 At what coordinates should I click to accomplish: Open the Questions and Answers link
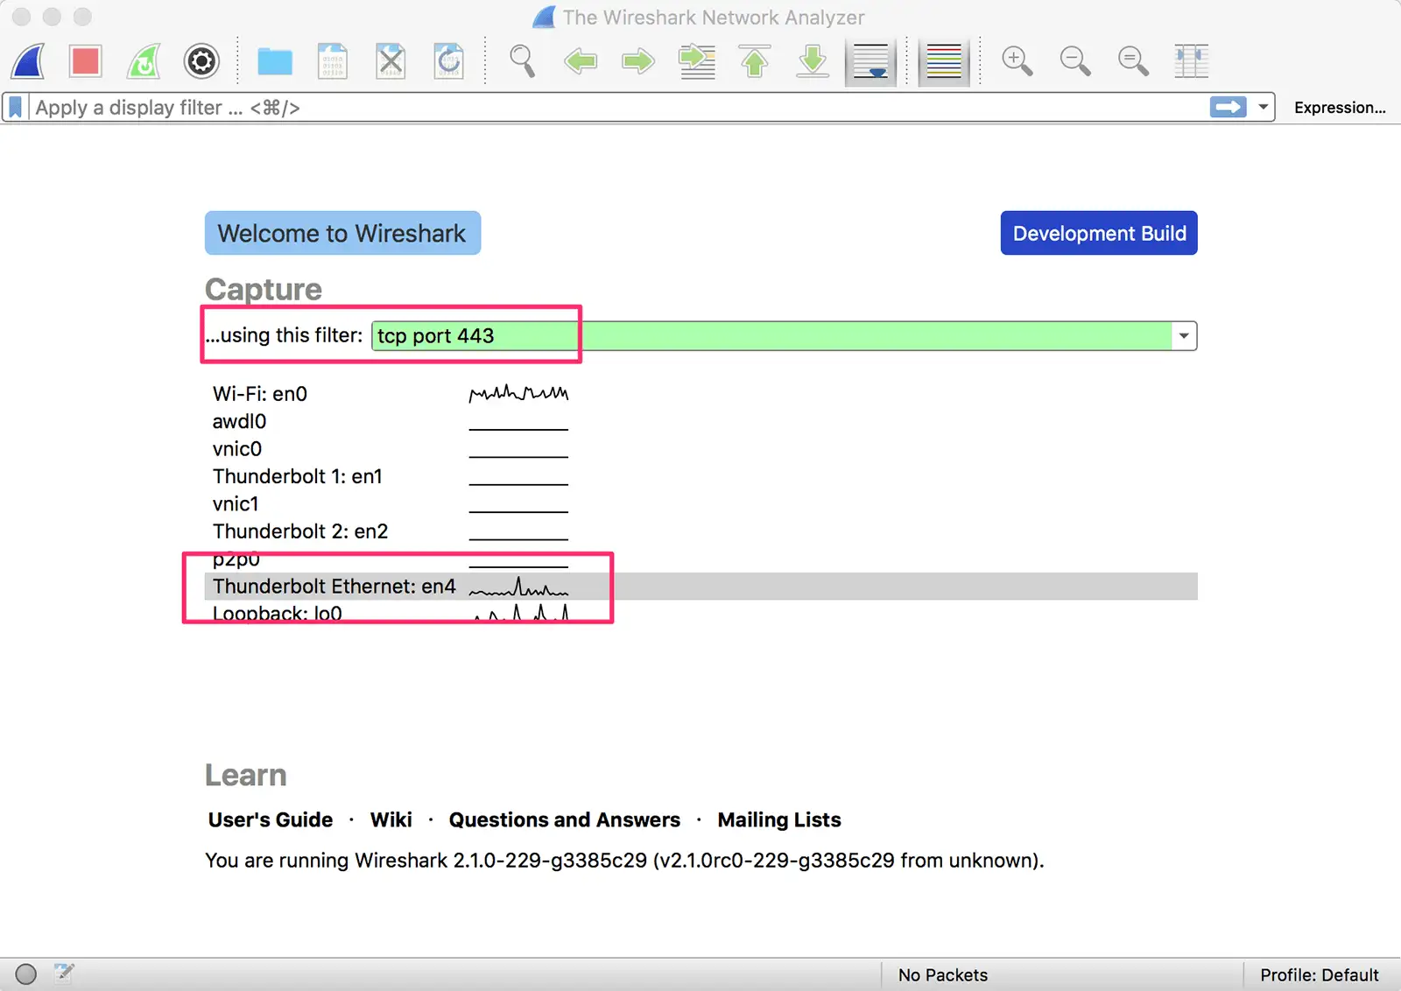565,819
